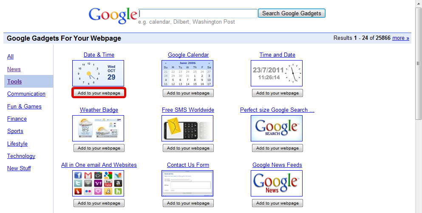Screen dimensions: 422x213
Task: Open the Google Calendar gadget thumbnail
Action: (x=187, y=73)
